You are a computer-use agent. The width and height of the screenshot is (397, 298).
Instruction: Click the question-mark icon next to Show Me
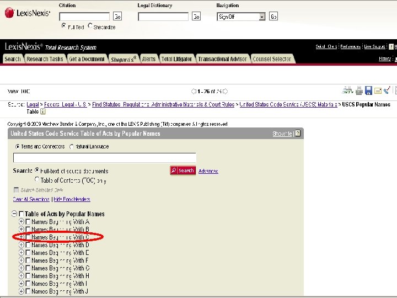tap(298, 134)
